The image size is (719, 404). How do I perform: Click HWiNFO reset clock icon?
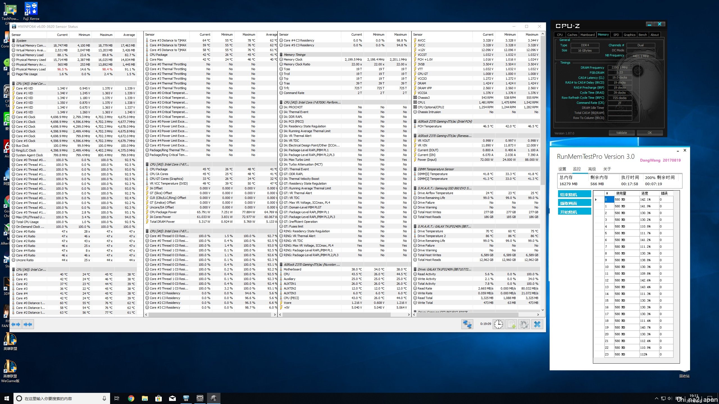click(x=499, y=324)
